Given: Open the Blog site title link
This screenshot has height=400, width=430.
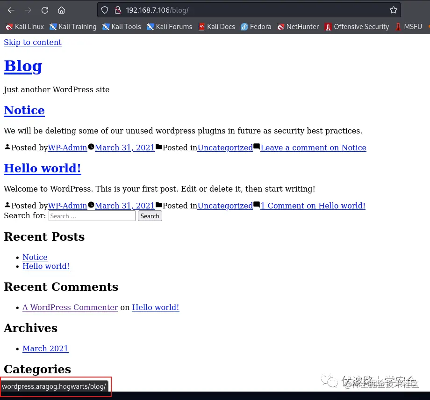Looking at the screenshot, I should (23, 66).
